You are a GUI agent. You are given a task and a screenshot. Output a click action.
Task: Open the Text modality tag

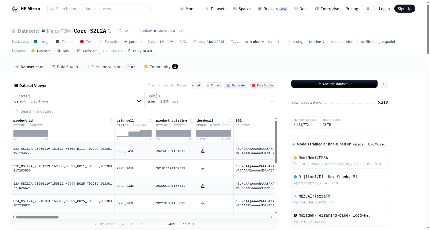[x=86, y=42]
